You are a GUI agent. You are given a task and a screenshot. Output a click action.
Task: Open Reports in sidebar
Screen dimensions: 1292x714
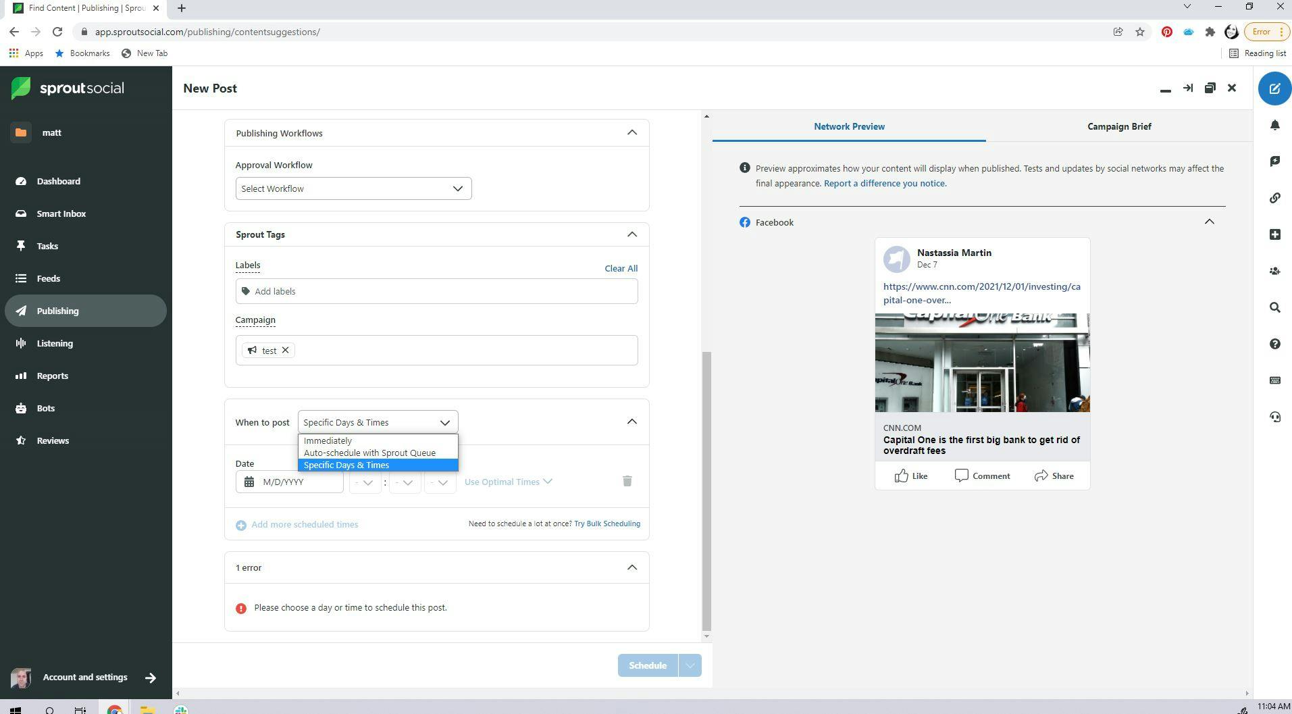click(86, 376)
